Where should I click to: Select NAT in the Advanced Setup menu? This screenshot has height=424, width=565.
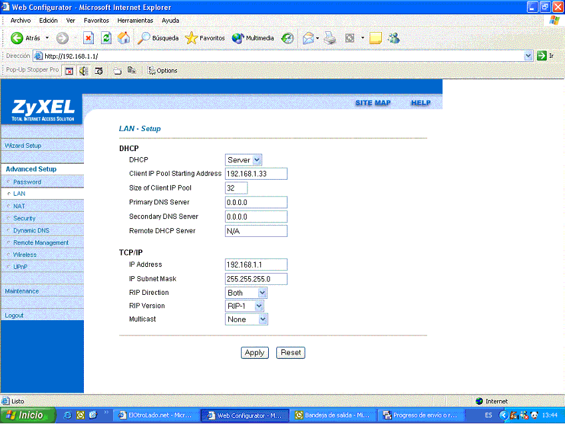coord(19,206)
